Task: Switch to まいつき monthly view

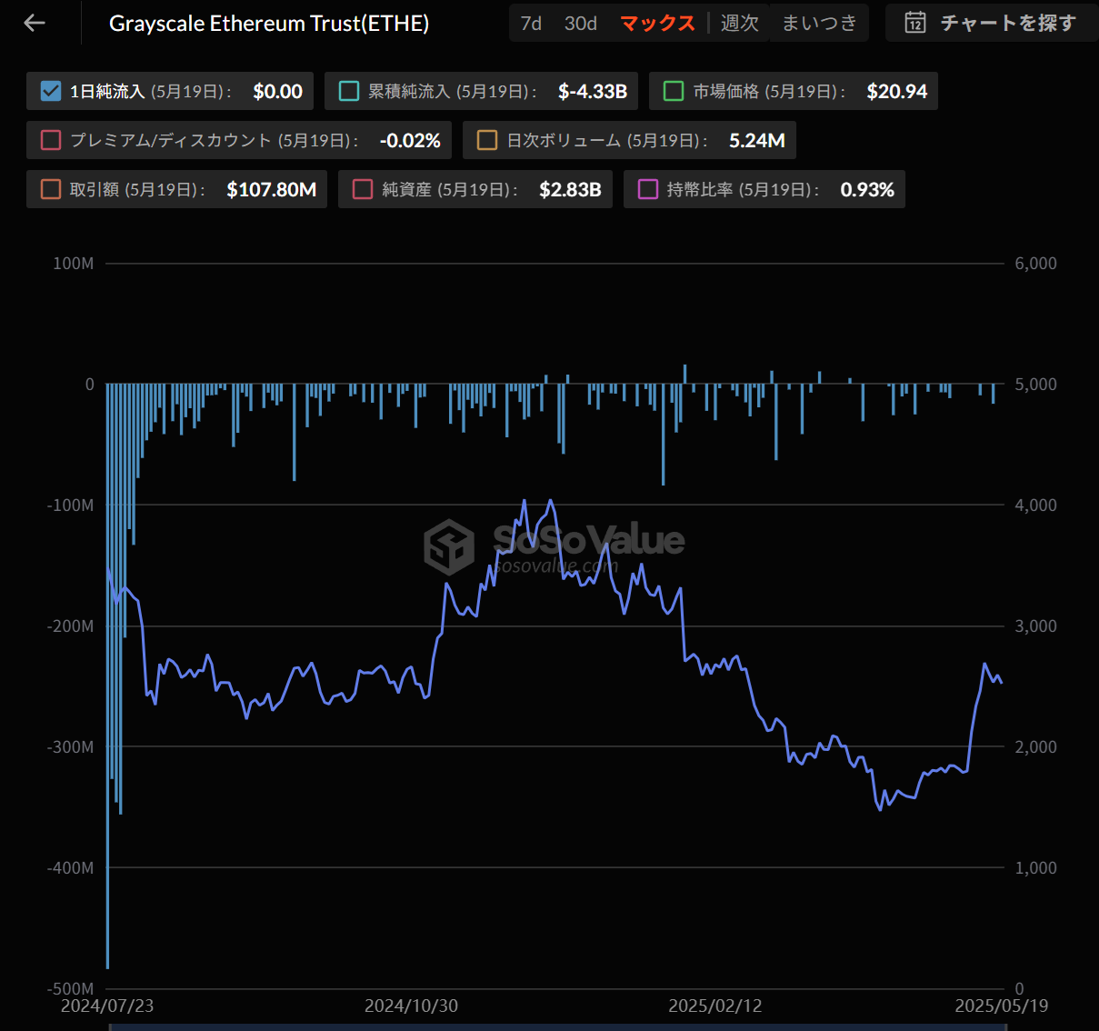Action: click(819, 23)
